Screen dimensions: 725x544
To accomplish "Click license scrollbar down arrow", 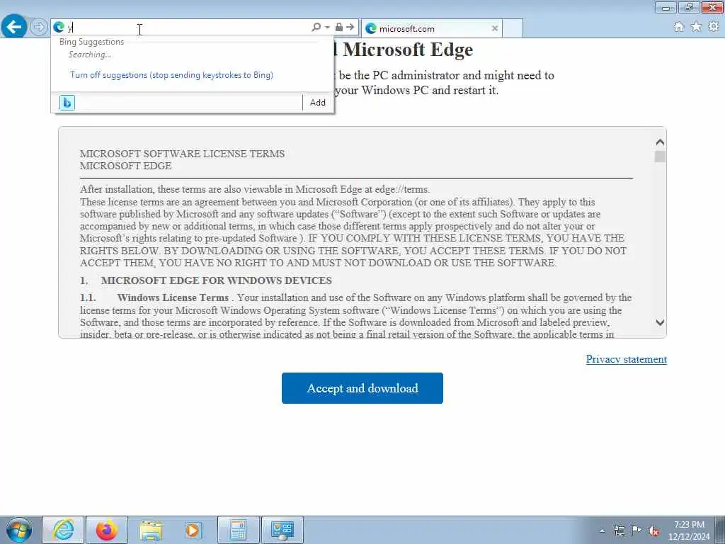I will [660, 322].
